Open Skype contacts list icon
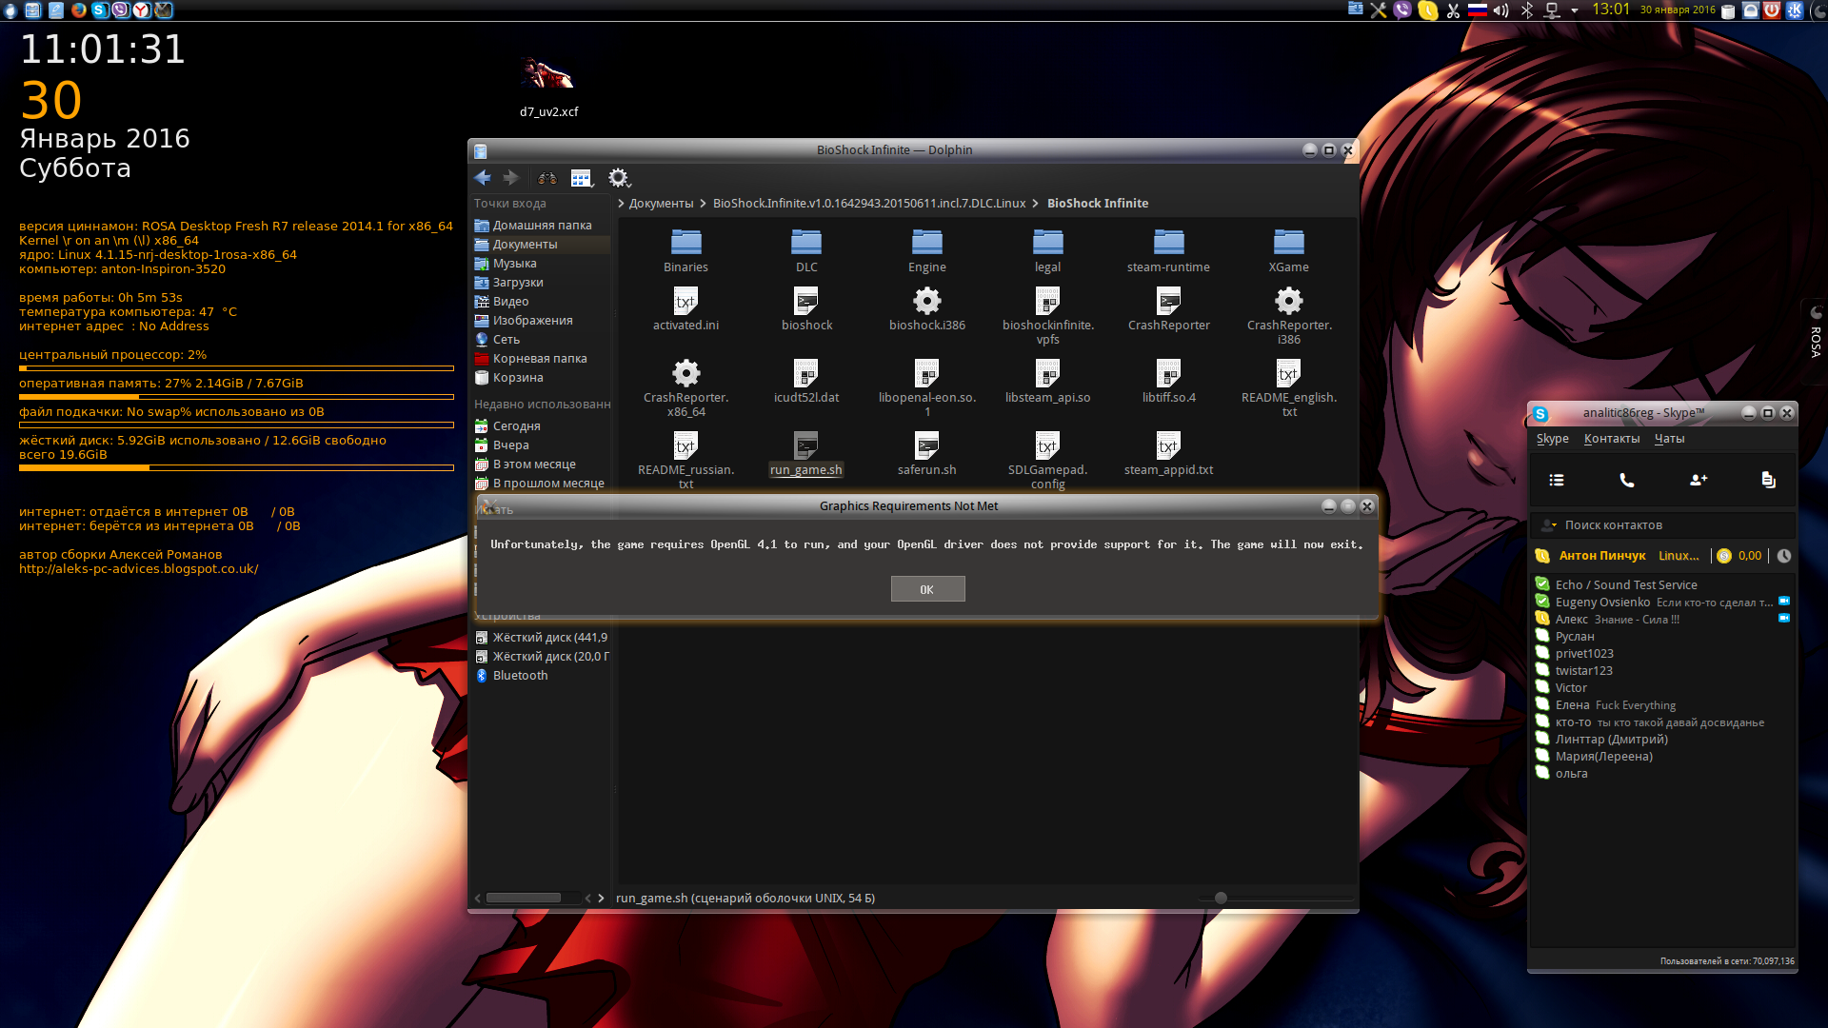 pyautogui.click(x=1557, y=481)
